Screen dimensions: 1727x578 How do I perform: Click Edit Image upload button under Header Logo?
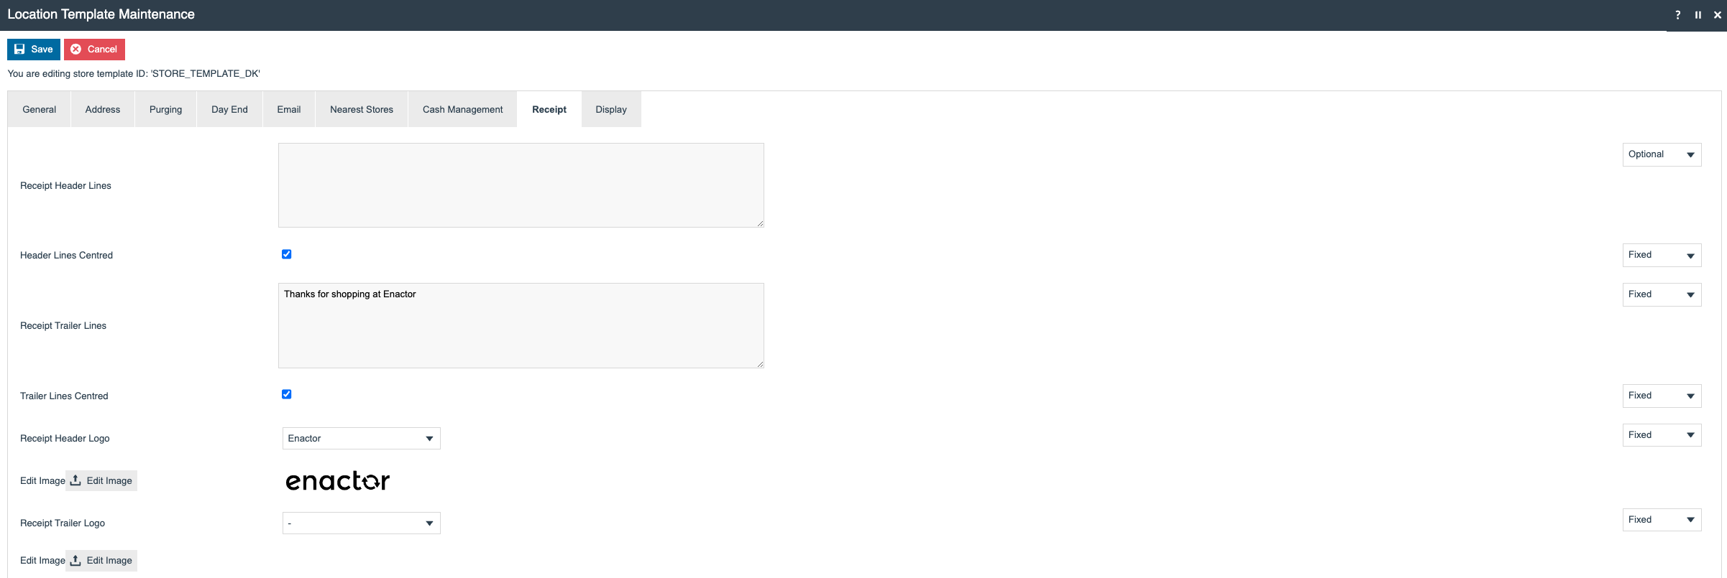101,480
